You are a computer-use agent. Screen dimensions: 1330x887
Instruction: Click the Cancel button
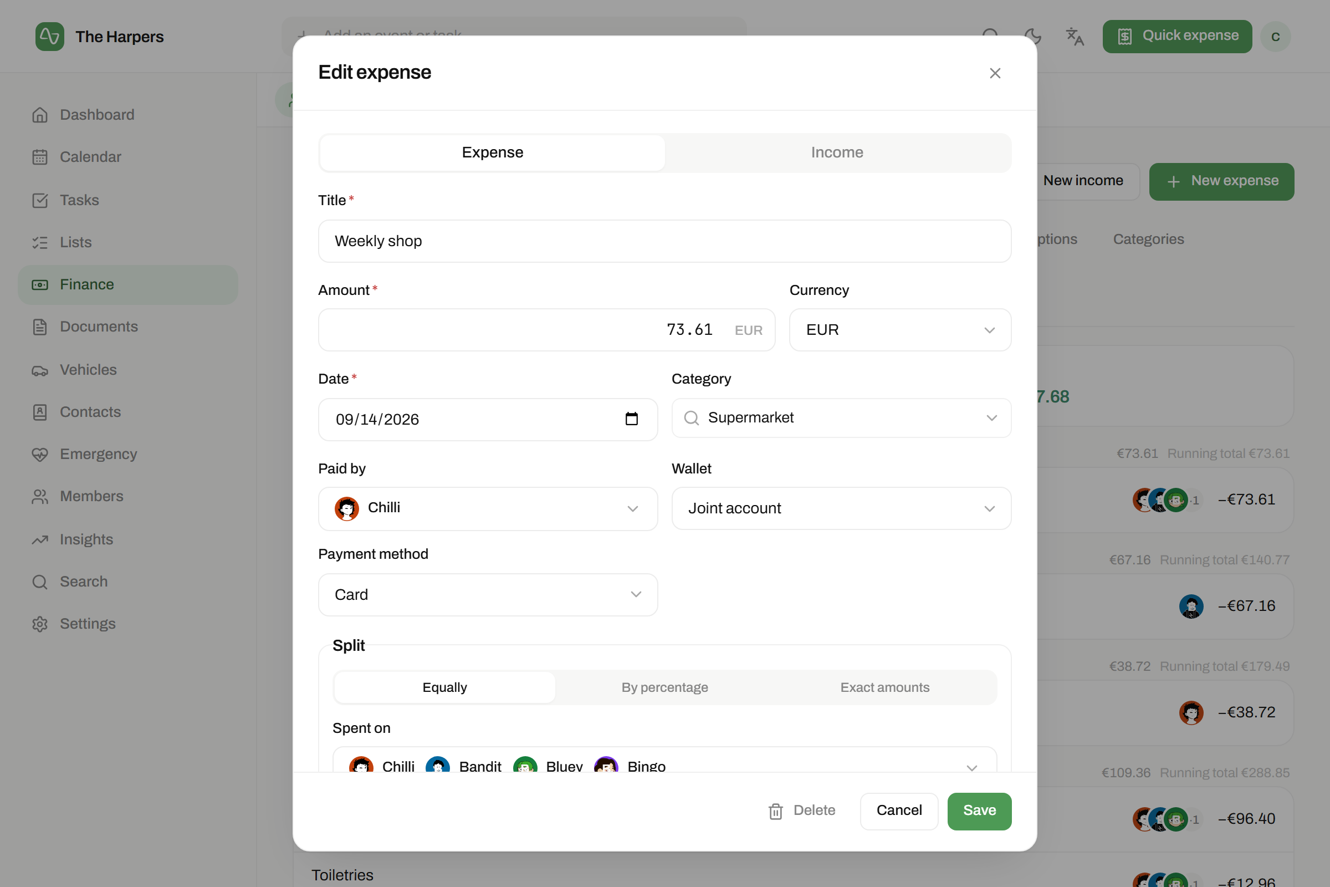(898, 811)
